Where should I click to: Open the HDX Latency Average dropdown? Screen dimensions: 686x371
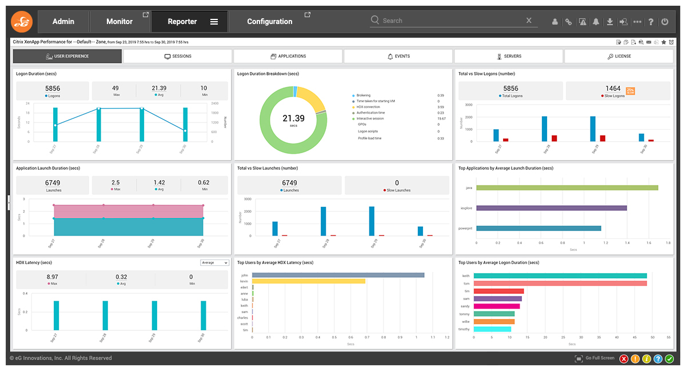tap(214, 263)
